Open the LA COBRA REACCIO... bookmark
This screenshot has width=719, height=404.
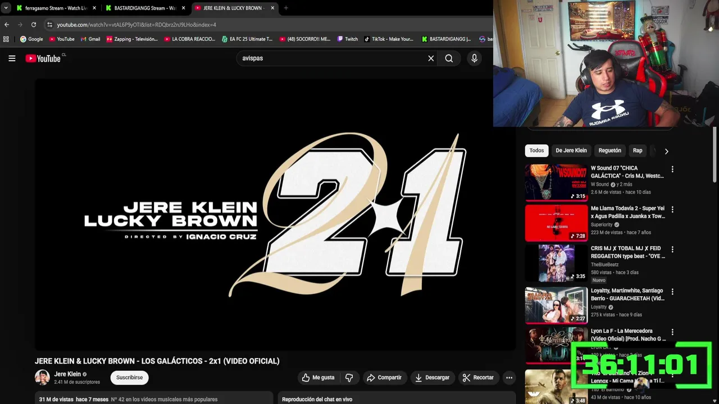click(190, 39)
